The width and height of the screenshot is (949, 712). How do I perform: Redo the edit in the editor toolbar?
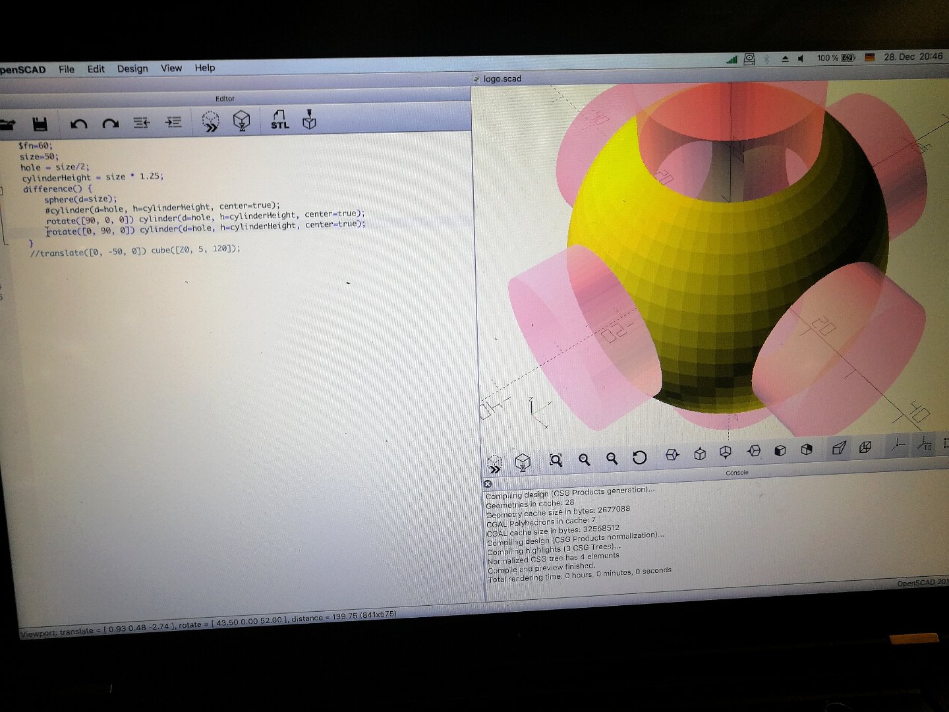coord(110,123)
